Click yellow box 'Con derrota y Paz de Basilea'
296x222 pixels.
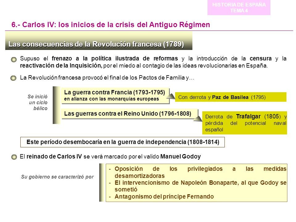231,97
